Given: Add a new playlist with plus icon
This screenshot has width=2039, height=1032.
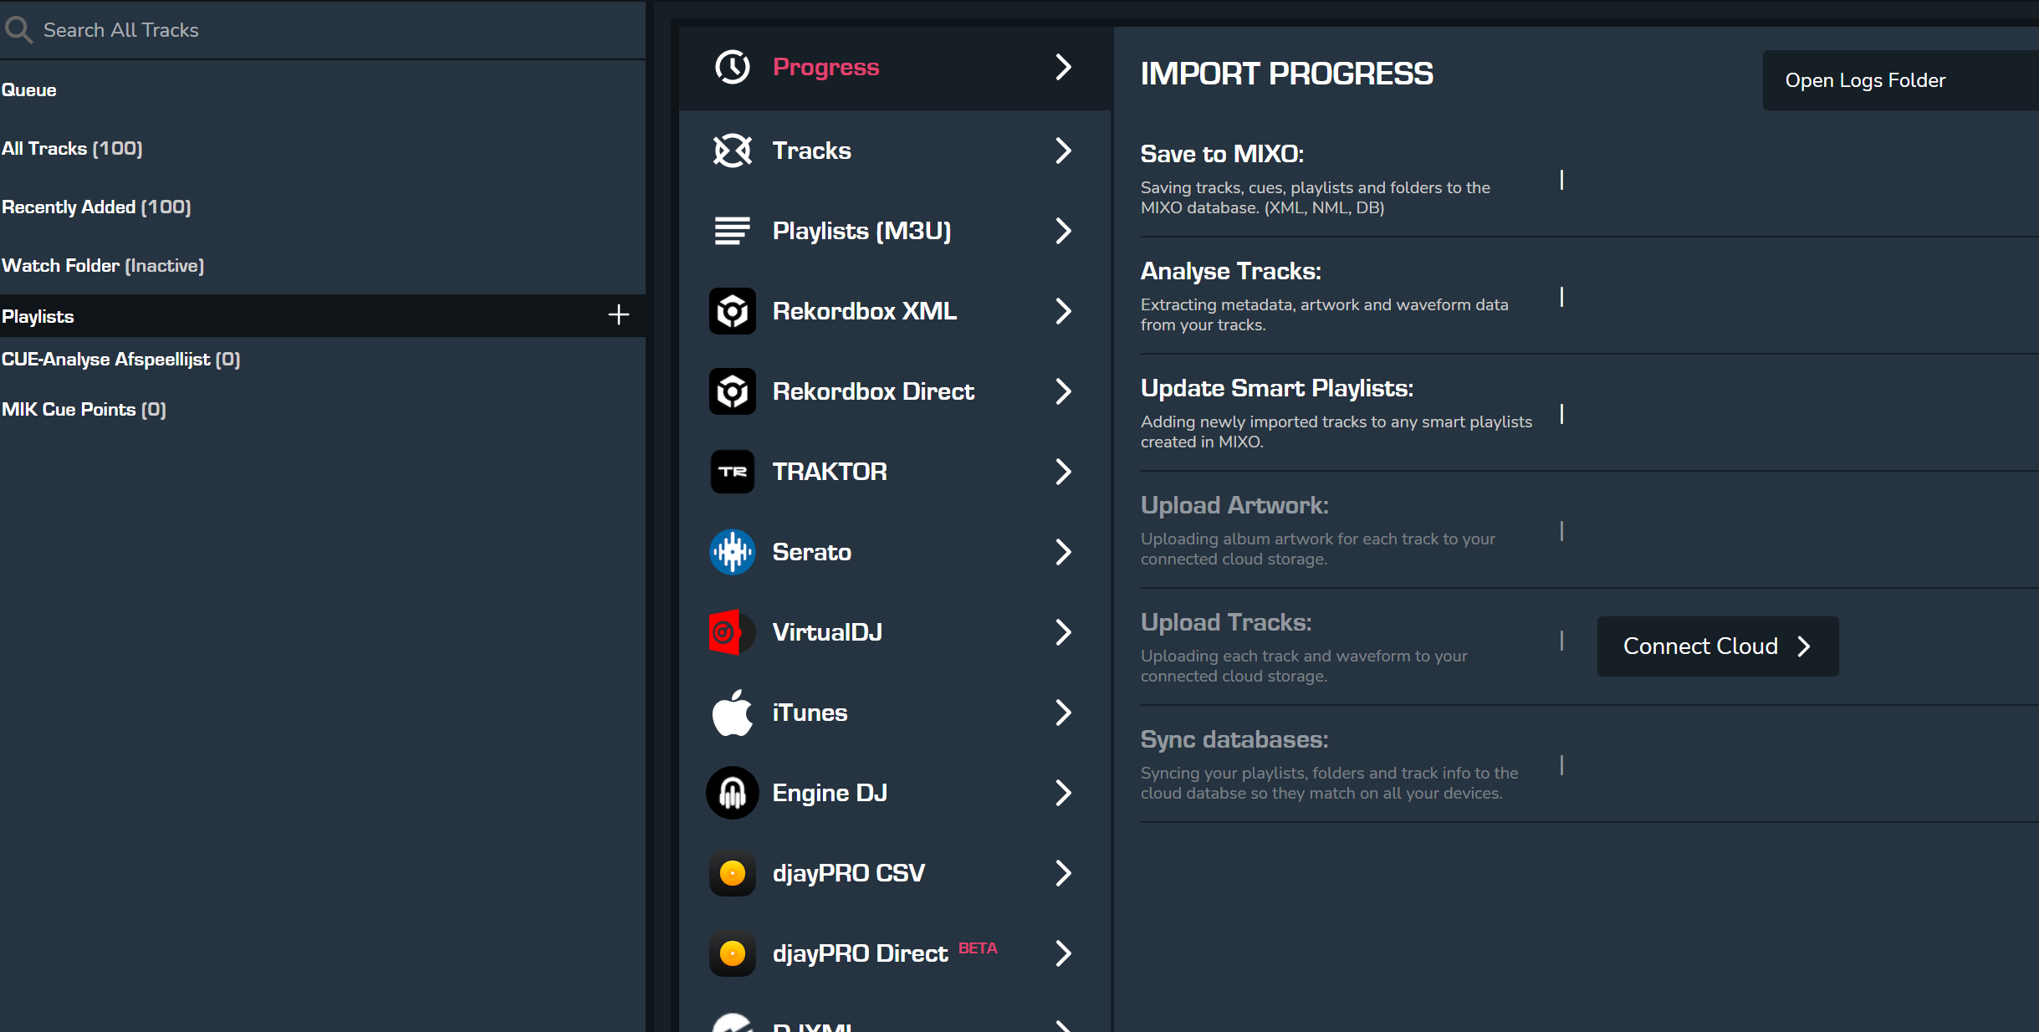Looking at the screenshot, I should pyautogui.click(x=618, y=315).
